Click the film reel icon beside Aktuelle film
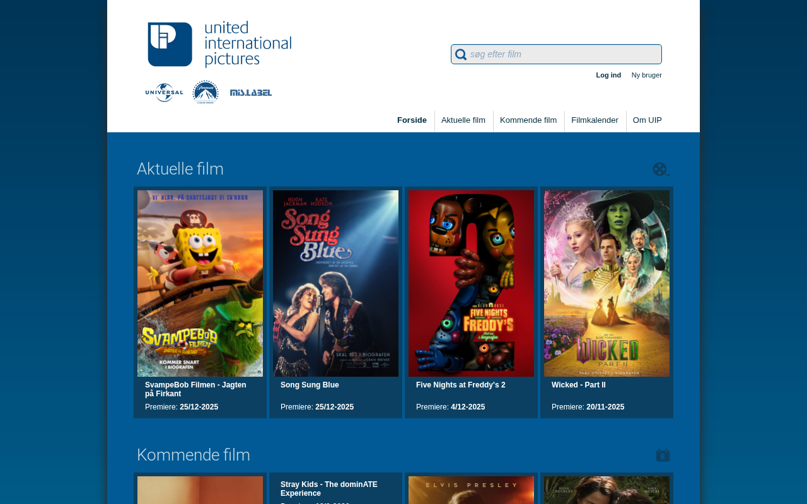This screenshot has width=807, height=504. pyautogui.click(x=661, y=169)
